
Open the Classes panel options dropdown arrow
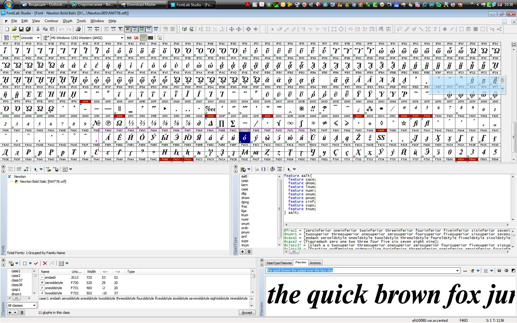[67, 263]
